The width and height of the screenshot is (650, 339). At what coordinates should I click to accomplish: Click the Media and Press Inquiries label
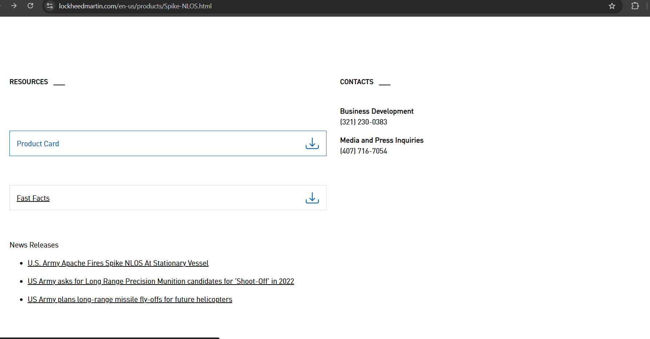coord(382,140)
